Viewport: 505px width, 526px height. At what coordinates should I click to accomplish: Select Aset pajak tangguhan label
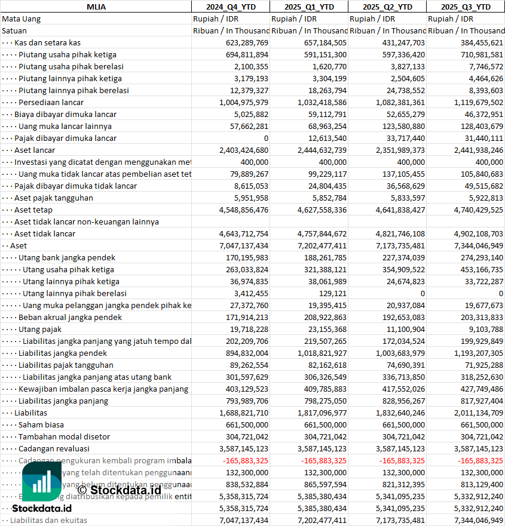[54, 198]
